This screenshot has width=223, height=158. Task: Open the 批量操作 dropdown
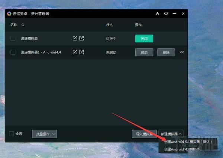click(45, 134)
